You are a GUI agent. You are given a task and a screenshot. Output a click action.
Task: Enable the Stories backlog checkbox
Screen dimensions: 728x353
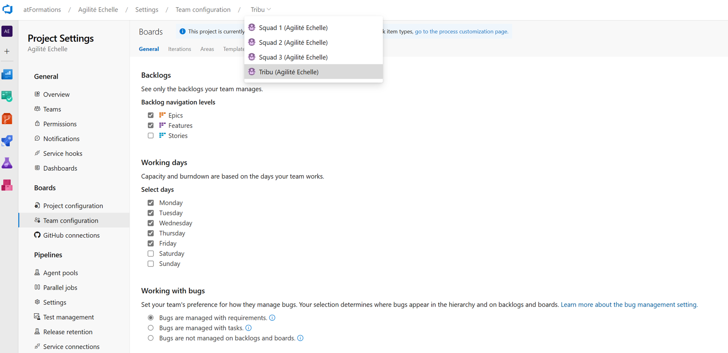tap(151, 136)
